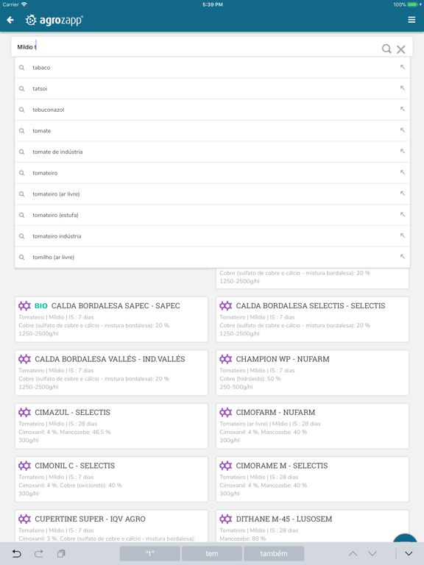This screenshot has height=565, width=424.
Task: Click arrow icon on 'tomateiro (estufa)' row
Action: pos(403,214)
